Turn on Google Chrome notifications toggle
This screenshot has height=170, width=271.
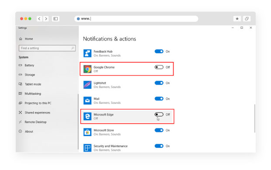(x=159, y=67)
